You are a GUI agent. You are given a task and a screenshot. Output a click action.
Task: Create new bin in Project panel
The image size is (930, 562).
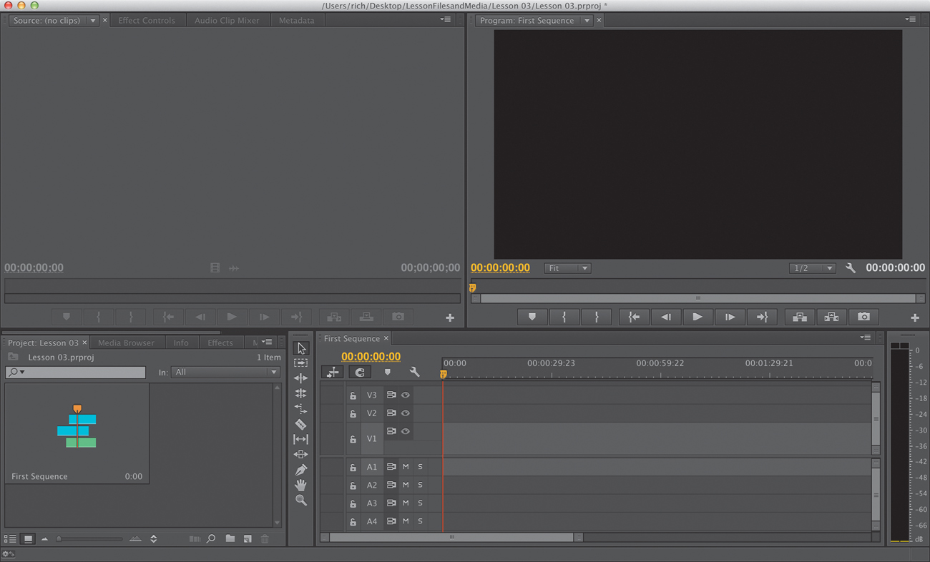pos(230,539)
